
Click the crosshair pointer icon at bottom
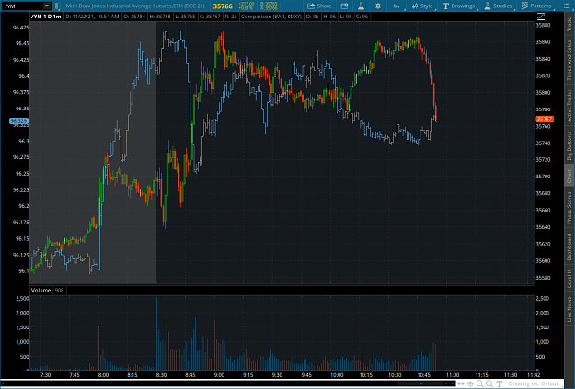point(470,383)
